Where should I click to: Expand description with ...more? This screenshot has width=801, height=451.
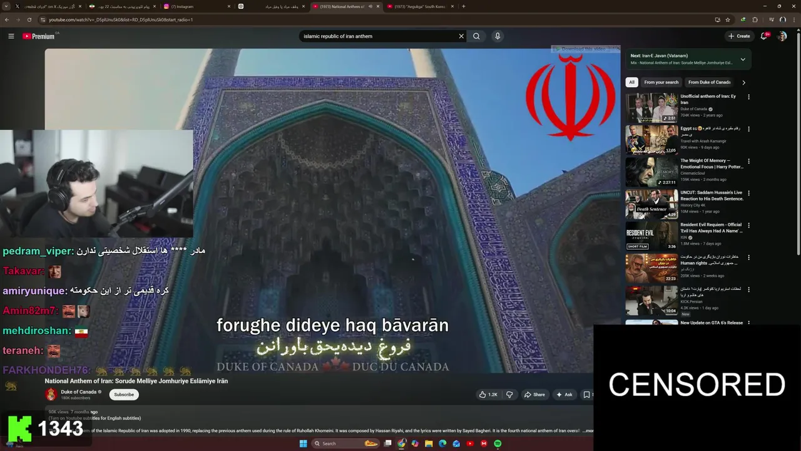point(588,430)
